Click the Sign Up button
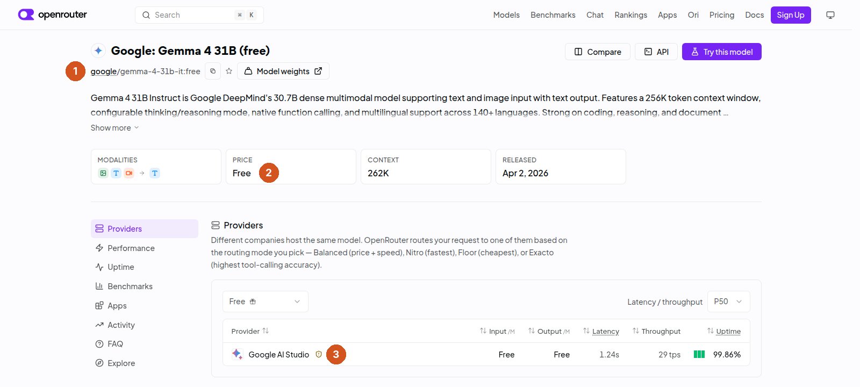 pos(791,15)
